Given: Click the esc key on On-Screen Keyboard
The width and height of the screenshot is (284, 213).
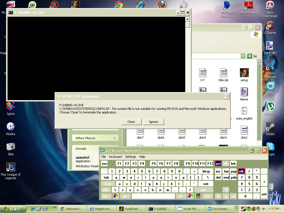Looking at the screenshot, I should coord(105,164).
